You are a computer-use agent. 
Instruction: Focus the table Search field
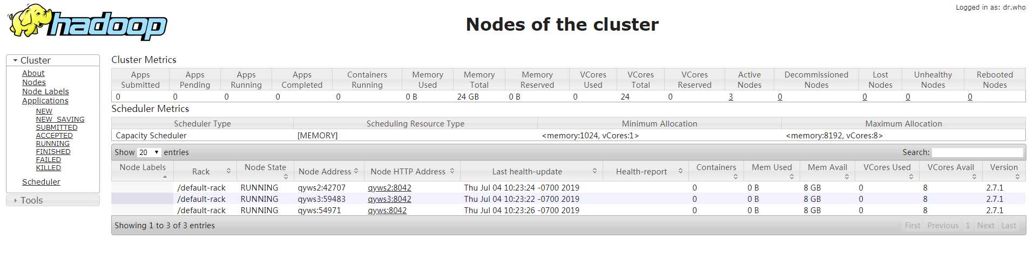[x=977, y=152]
